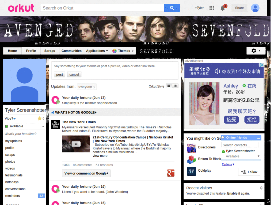This screenshot has height=205, width=274.
Task: Minimize the Online friends chat panel
Action: coord(259,138)
